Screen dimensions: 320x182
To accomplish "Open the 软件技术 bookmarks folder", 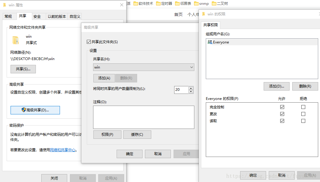I will pyautogui.click(x=145, y=4).
